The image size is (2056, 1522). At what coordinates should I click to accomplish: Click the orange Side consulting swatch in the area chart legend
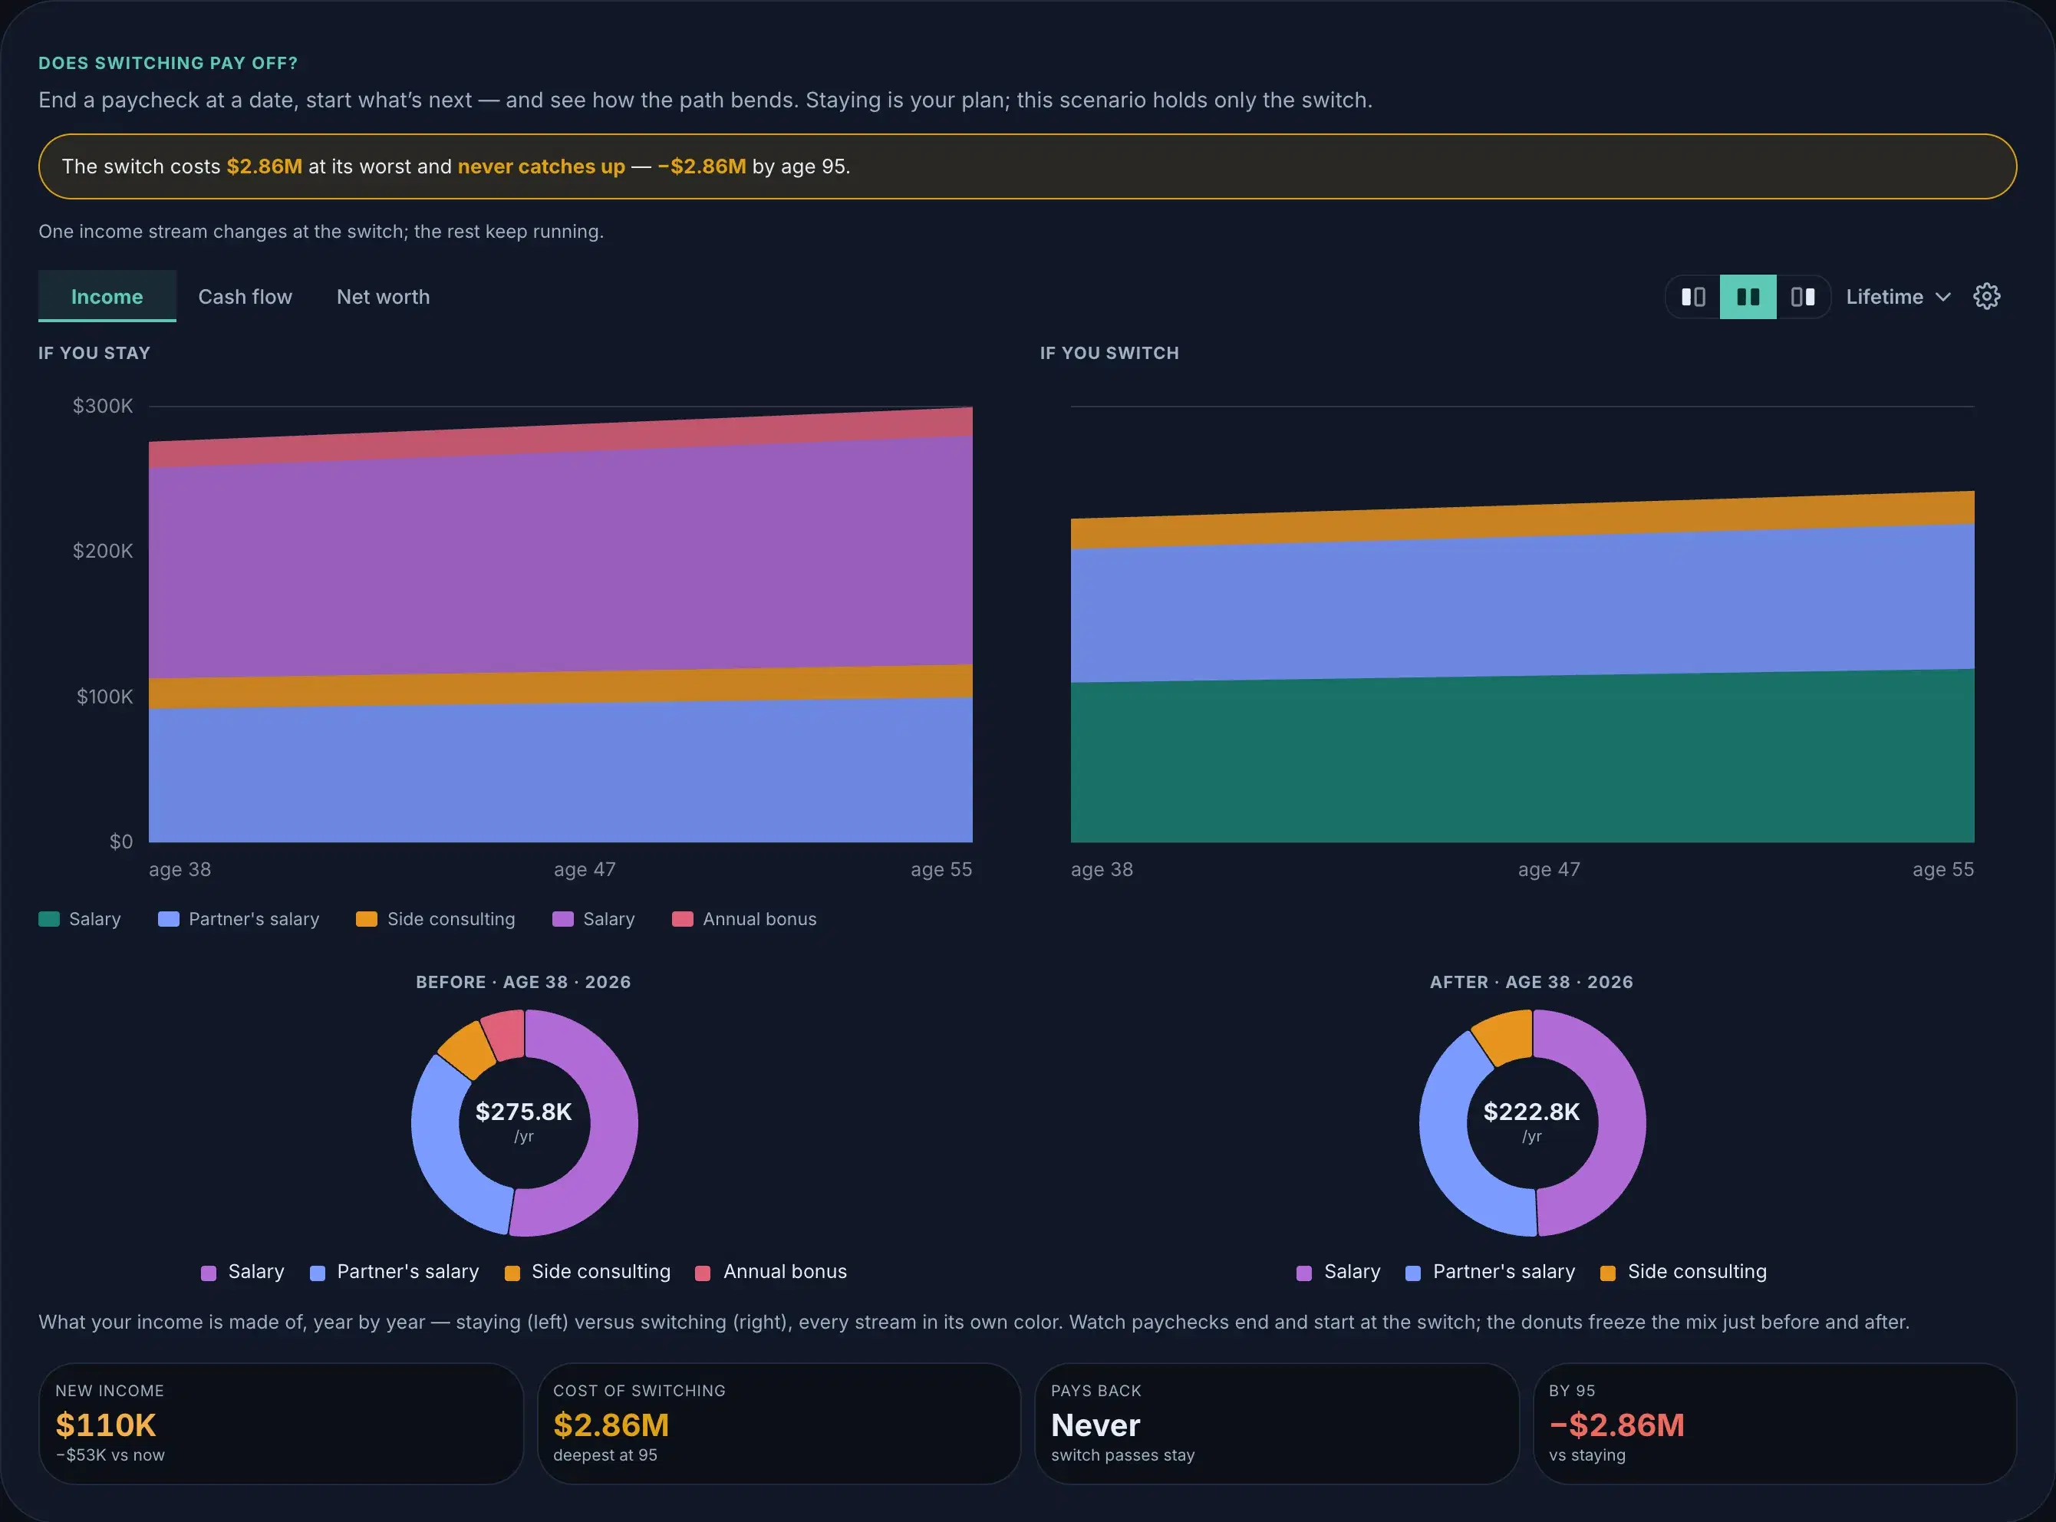pos(367,918)
